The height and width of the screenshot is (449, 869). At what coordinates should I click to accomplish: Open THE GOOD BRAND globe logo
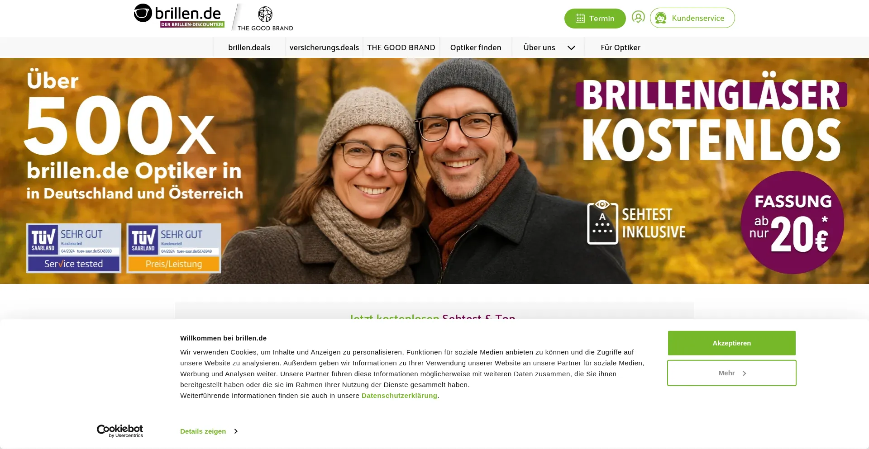point(265,14)
